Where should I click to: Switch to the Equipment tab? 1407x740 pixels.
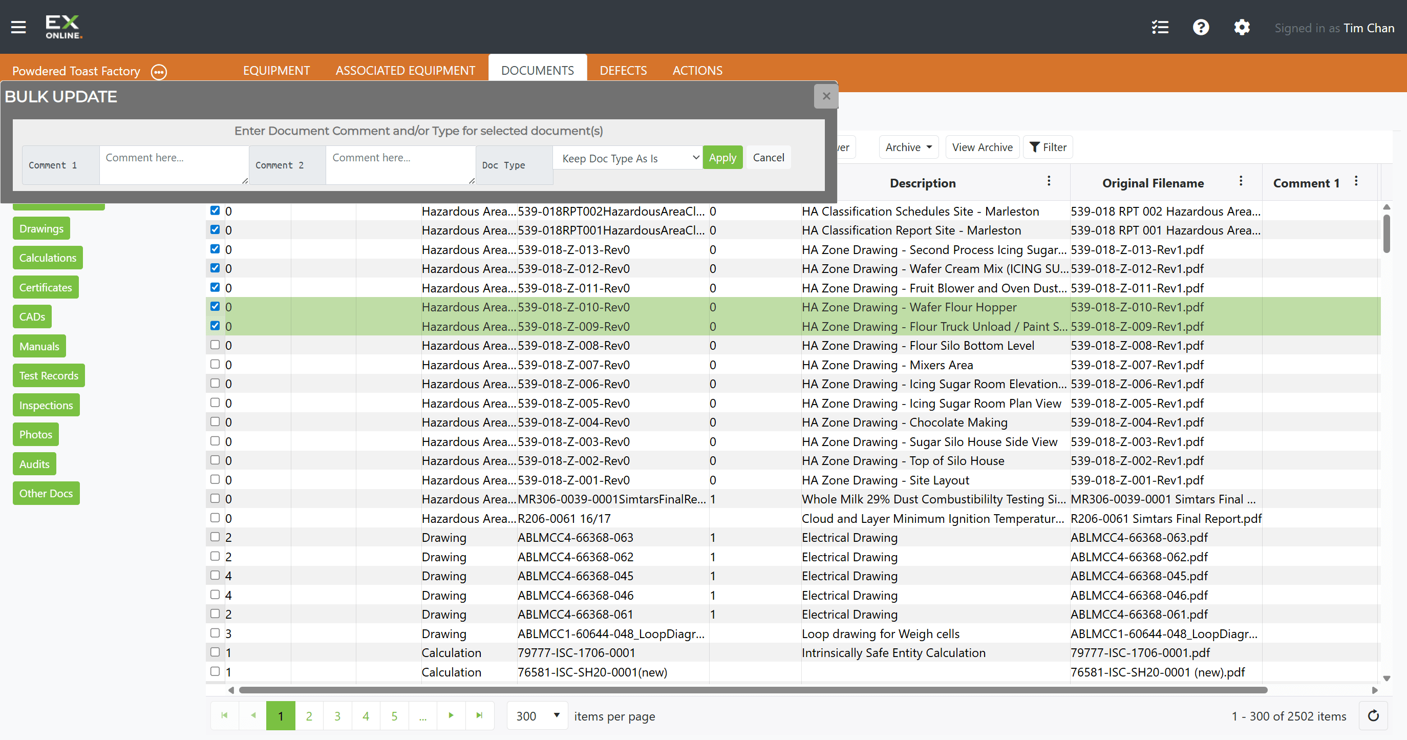[276, 71]
